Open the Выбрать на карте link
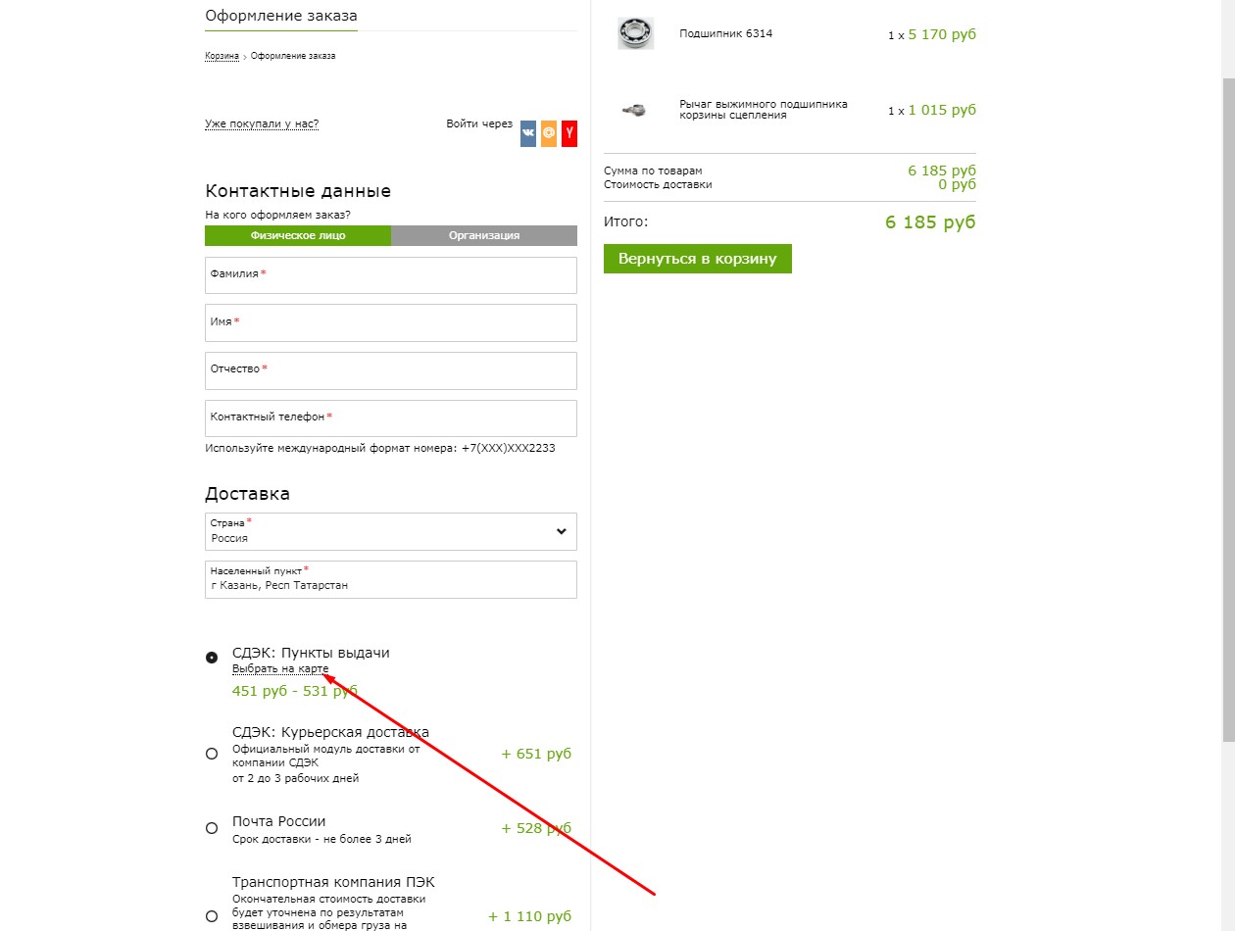Screen dimensions: 1235x931 (x=280, y=669)
